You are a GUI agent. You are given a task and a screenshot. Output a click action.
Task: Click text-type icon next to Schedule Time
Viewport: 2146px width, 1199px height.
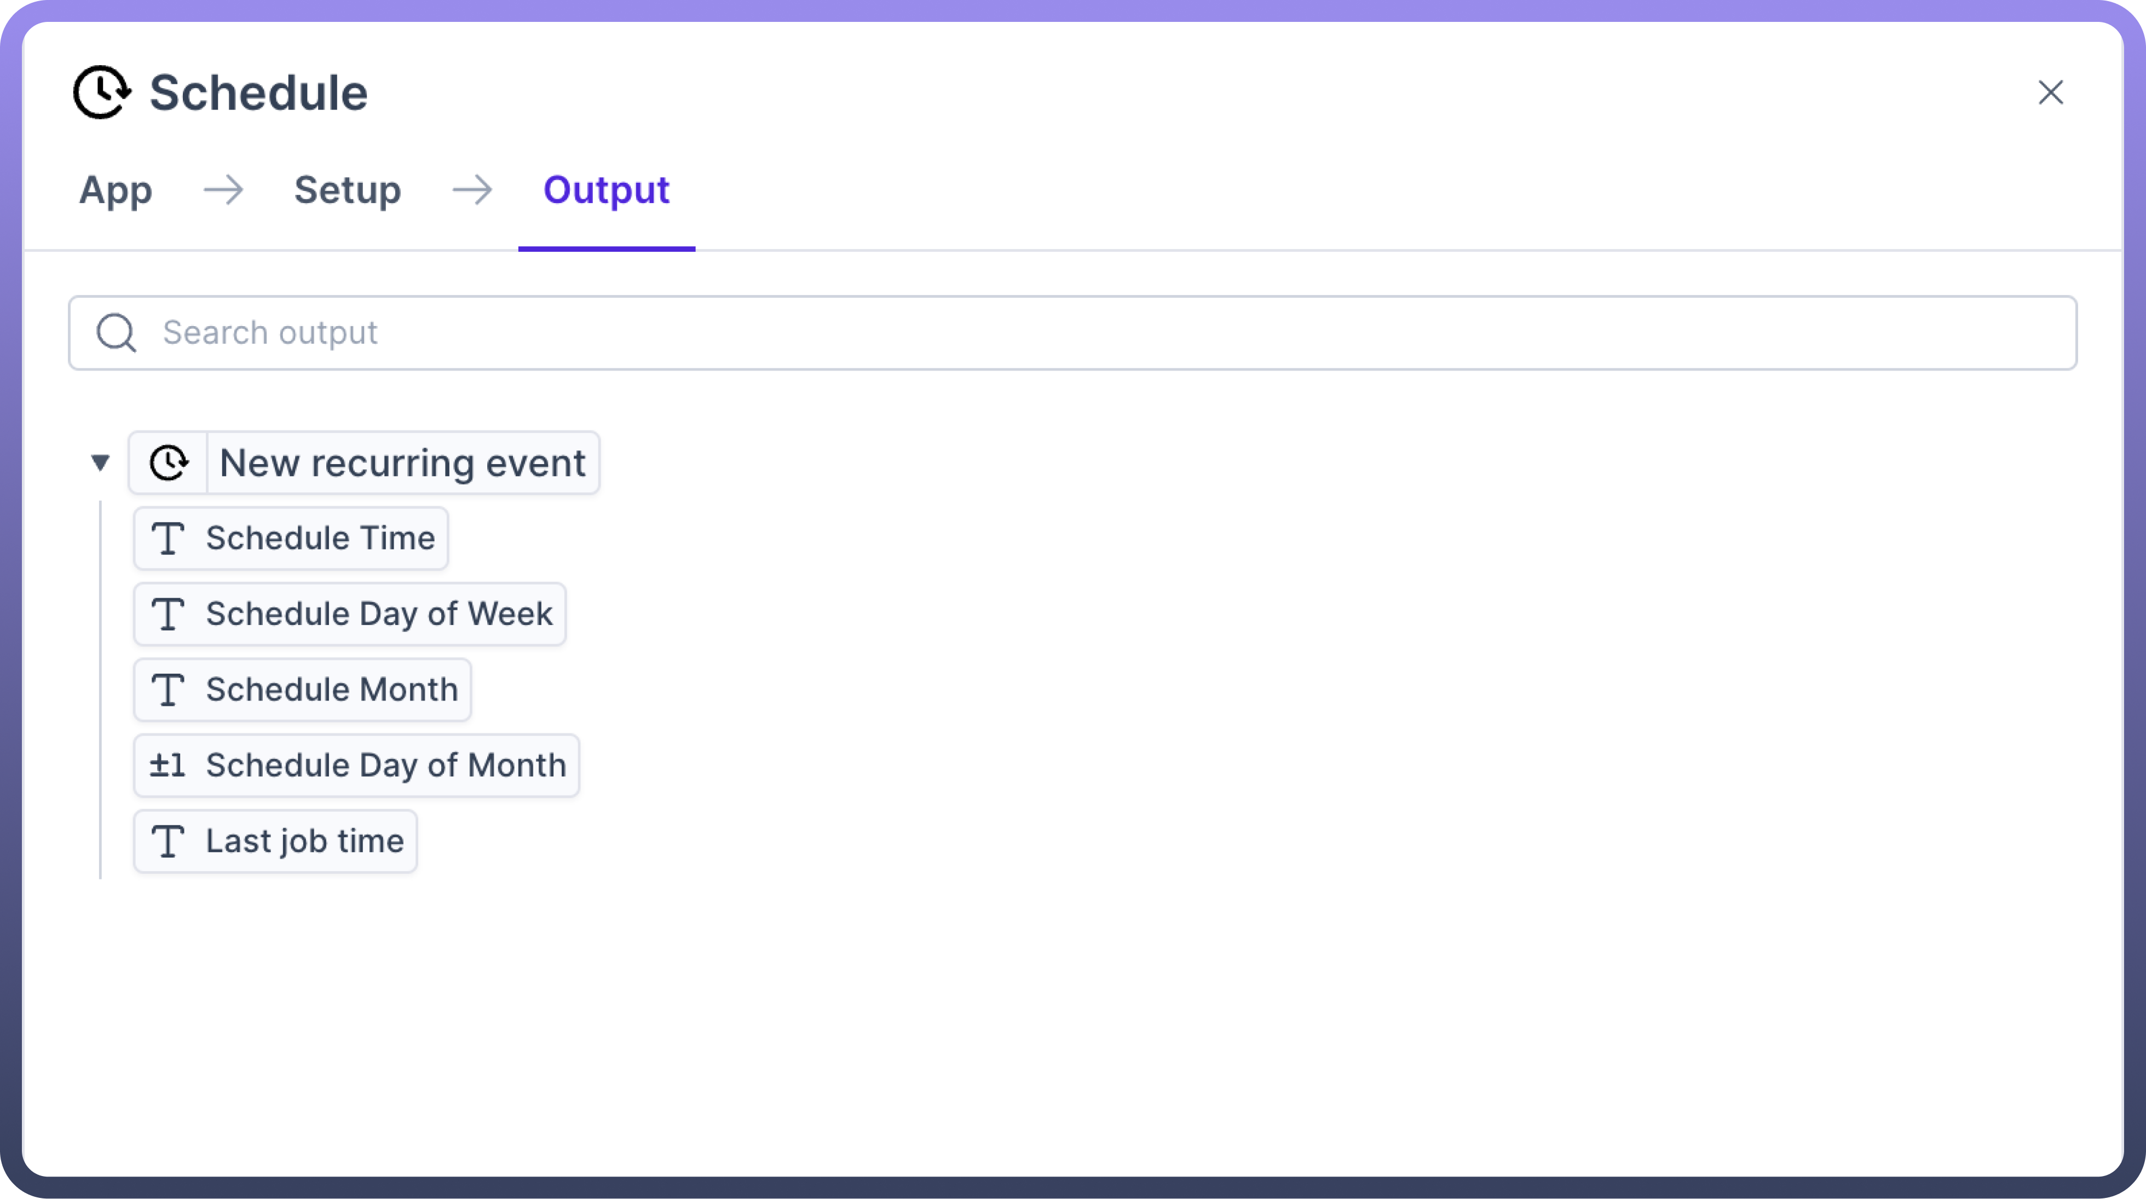(168, 538)
